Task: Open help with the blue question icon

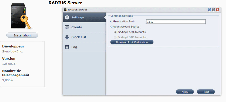Action: click(x=210, y=10)
